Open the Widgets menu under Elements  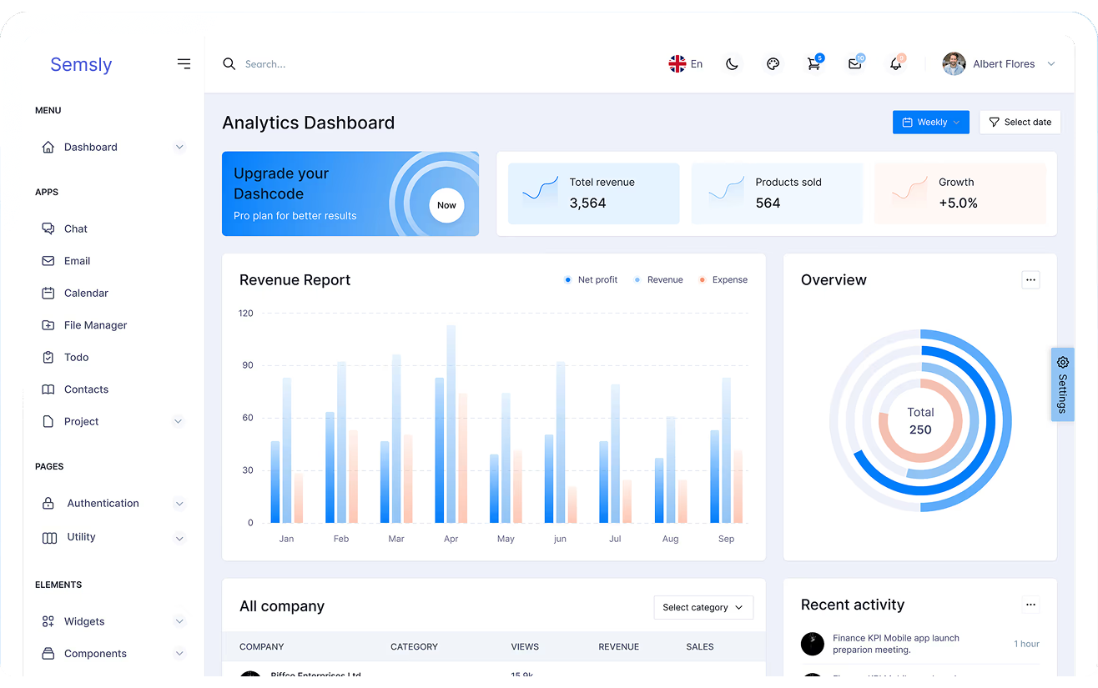pos(83,621)
